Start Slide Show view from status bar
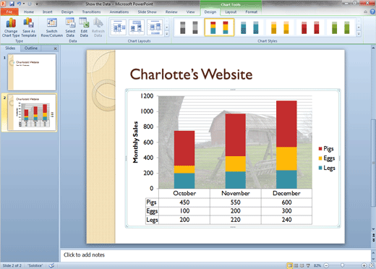This screenshot has width=376, height=269. (x=308, y=265)
